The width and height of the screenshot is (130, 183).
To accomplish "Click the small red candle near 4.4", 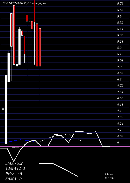I will tap(3, 109).
